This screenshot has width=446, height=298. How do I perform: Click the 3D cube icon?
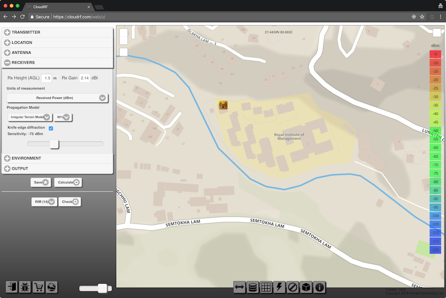pos(306,287)
